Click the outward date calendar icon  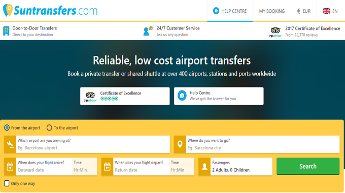tap(10, 167)
